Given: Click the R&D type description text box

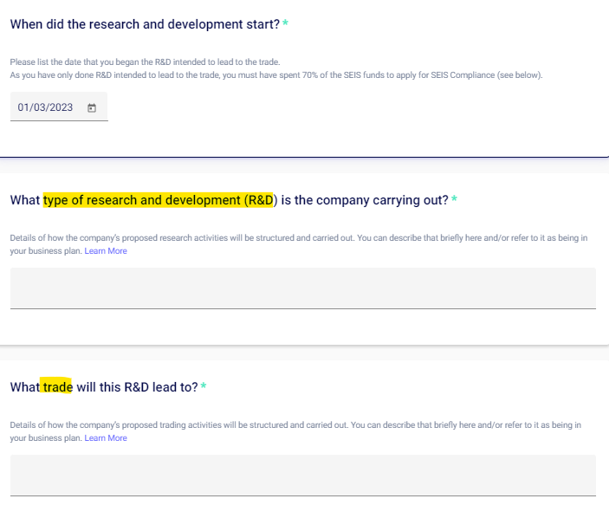Looking at the screenshot, I should 303,288.
